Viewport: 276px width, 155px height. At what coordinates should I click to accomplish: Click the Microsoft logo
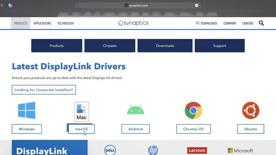click(240, 151)
